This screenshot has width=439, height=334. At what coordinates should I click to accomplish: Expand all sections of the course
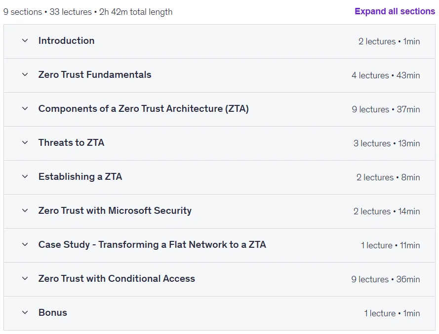click(x=395, y=11)
